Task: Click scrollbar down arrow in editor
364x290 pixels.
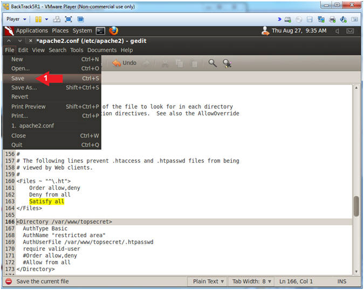Action: (x=356, y=272)
